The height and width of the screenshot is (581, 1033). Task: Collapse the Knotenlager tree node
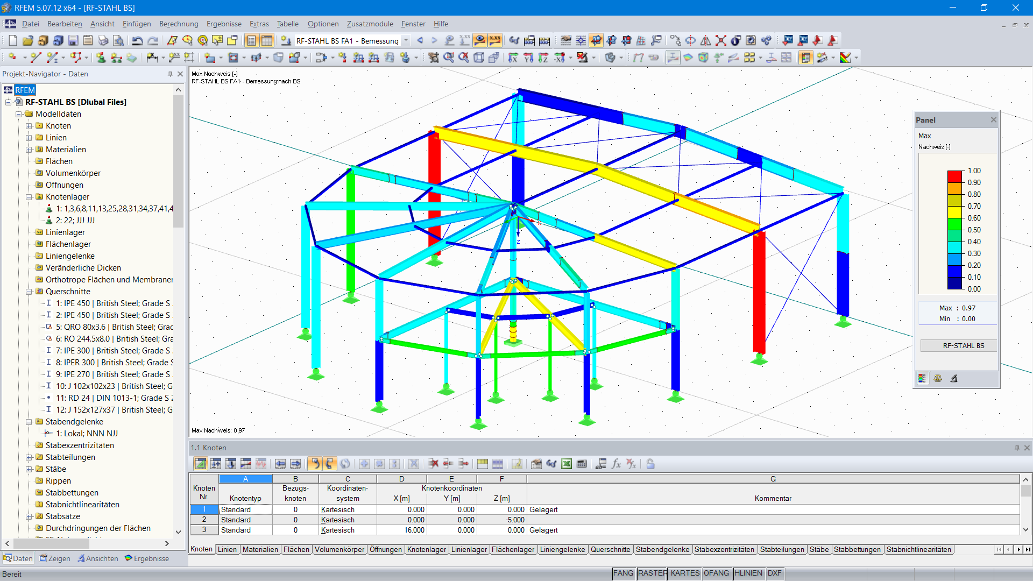point(29,197)
